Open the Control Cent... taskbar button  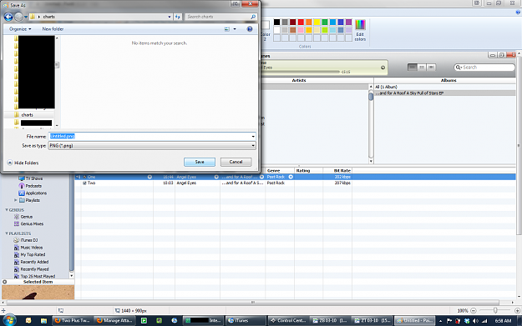288,321
